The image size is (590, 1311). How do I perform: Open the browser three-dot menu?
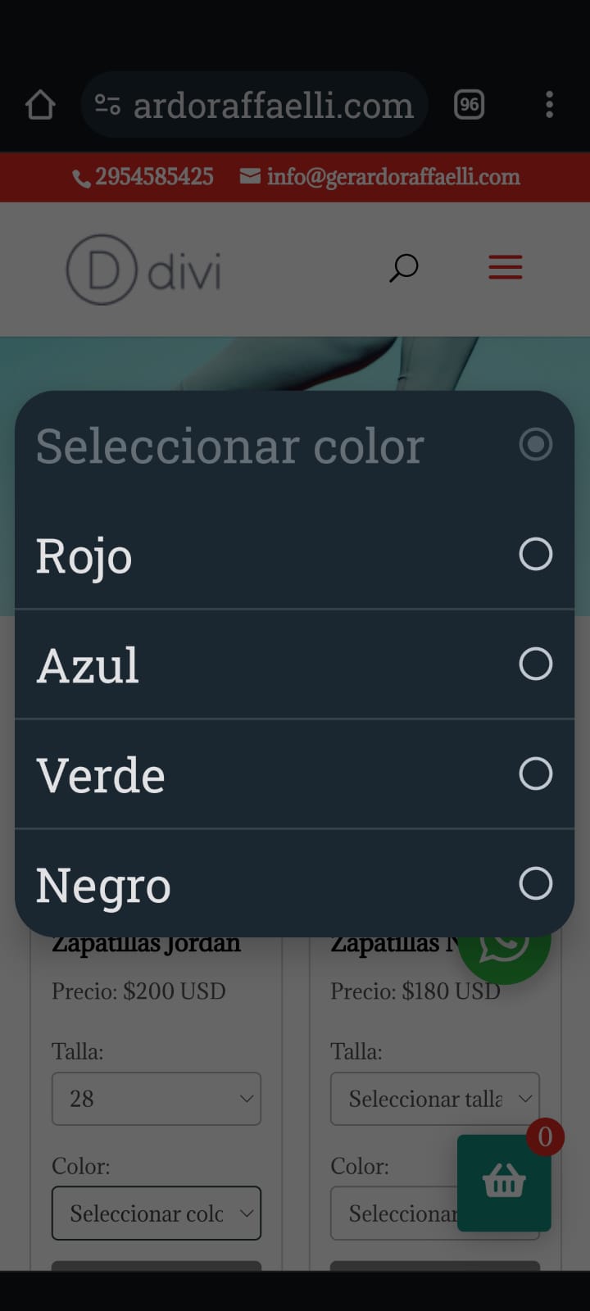[549, 105]
